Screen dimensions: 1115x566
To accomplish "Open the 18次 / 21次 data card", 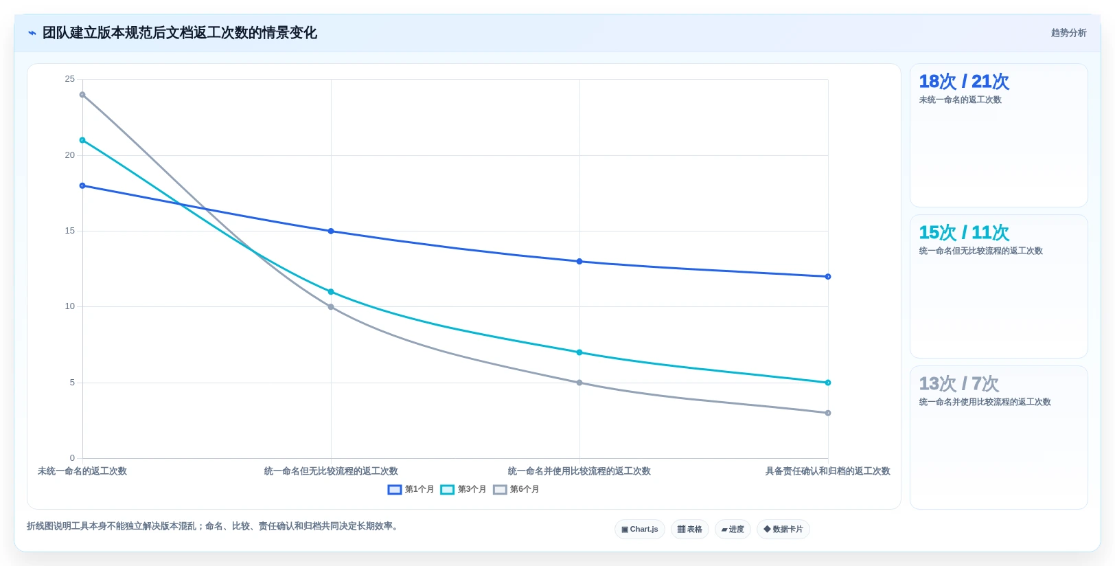I will click(x=999, y=135).
